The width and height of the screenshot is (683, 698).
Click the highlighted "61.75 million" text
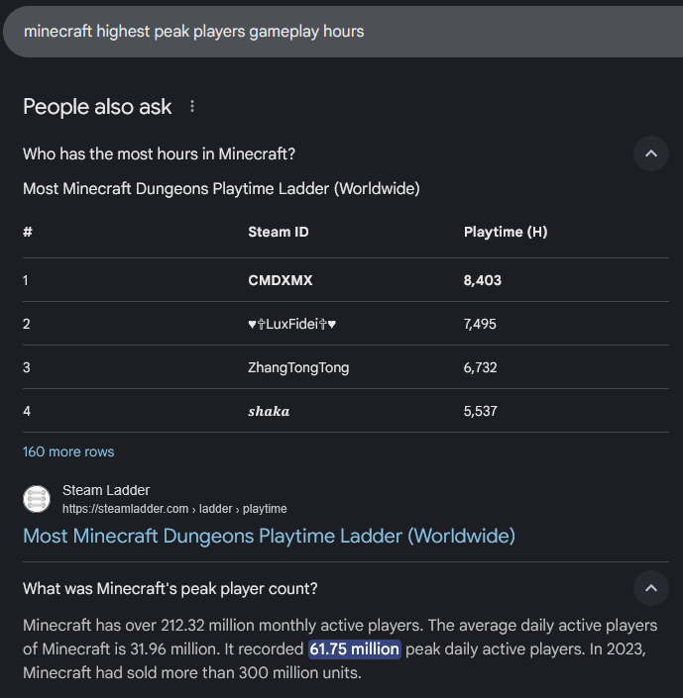pyautogui.click(x=355, y=649)
